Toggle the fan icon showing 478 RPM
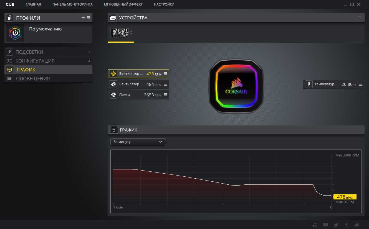The height and width of the screenshot is (229, 369). [113, 74]
